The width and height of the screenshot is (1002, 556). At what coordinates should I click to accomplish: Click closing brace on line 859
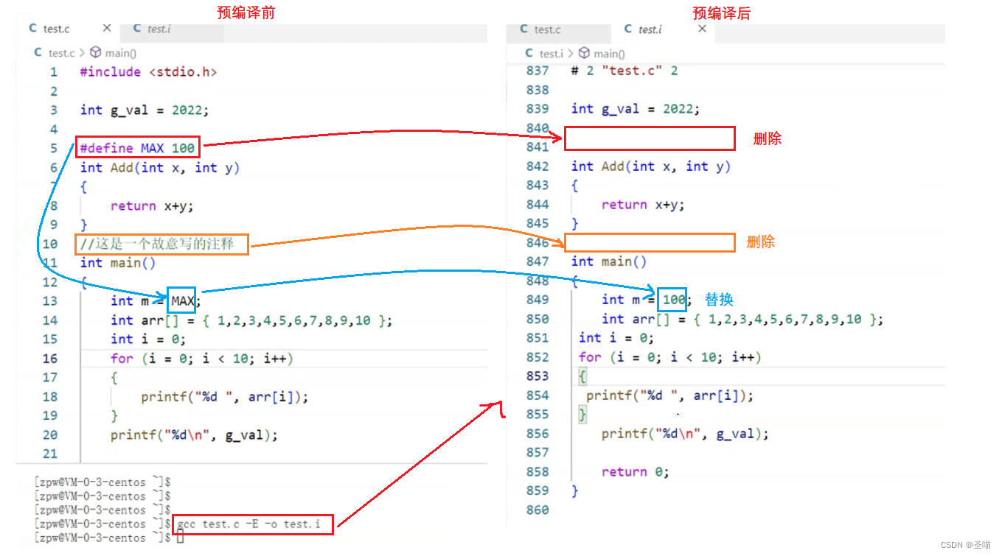tap(575, 491)
